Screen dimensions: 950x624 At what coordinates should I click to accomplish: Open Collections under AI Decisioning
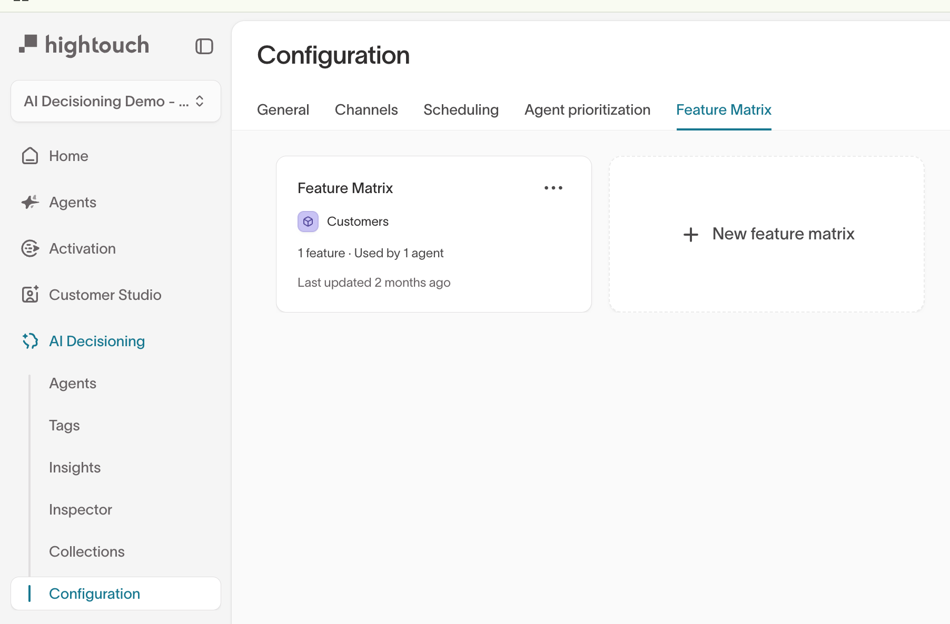[x=87, y=551]
